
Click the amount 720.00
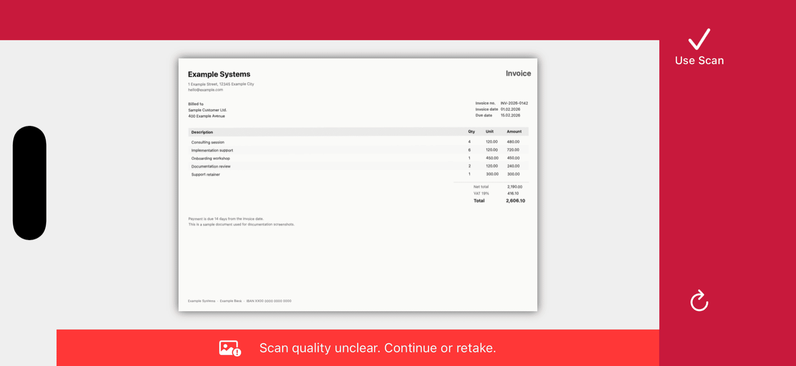513,150
